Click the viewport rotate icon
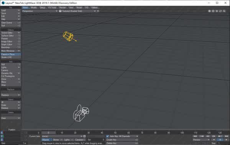 [x=220, y=11]
